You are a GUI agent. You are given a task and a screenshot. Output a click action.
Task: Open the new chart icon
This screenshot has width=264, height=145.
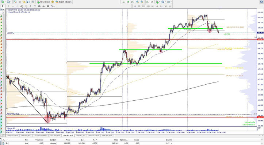[x=3, y=2]
